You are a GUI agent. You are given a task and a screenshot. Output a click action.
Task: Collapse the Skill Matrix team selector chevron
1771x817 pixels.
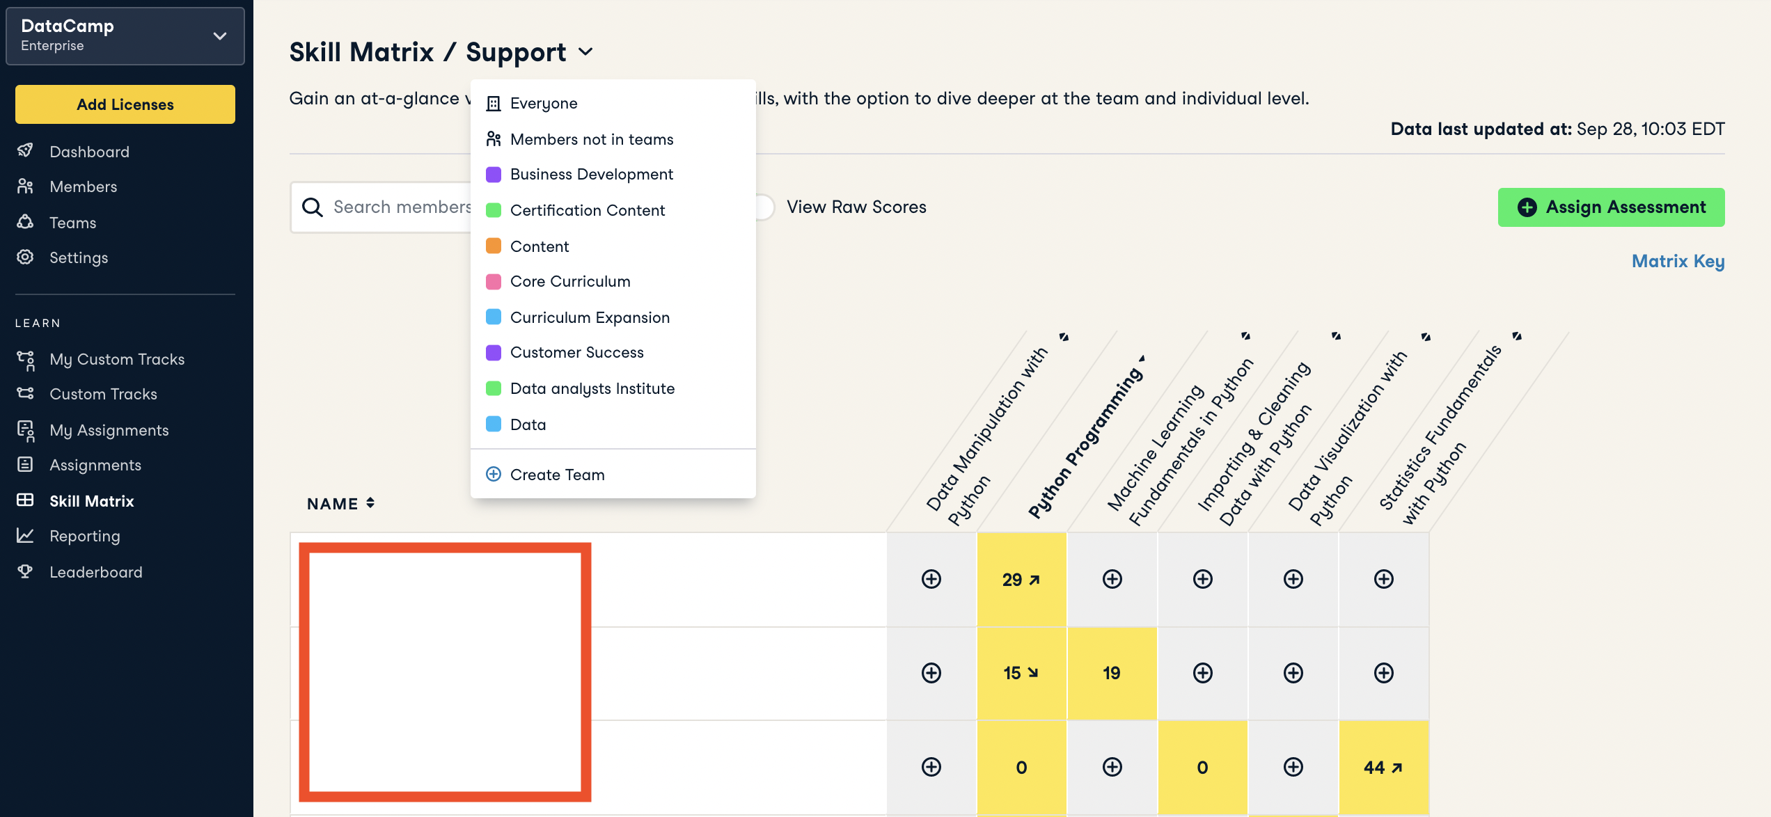point(586,52)
